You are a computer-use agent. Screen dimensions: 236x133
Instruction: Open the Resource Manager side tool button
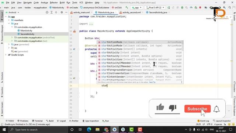[2, 34]
